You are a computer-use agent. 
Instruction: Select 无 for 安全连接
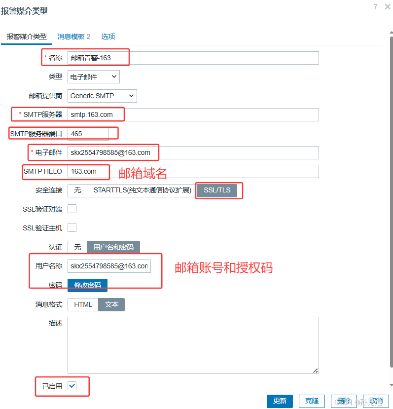(x=77, y=190)
